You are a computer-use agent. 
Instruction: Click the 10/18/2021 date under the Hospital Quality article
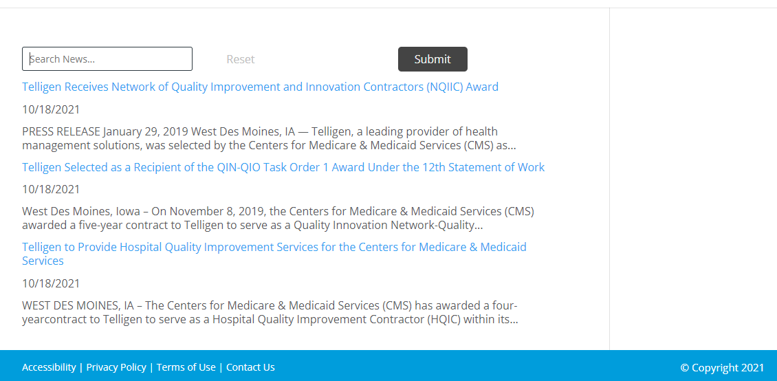[x=51, y=283]
